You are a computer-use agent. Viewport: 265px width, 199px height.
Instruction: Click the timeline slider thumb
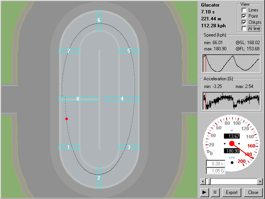click(209, 182)
